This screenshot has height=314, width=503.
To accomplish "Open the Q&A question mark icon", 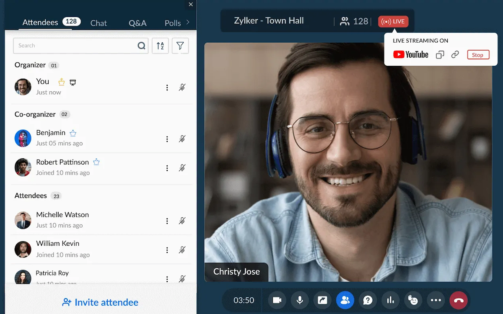I will [368, 300].
